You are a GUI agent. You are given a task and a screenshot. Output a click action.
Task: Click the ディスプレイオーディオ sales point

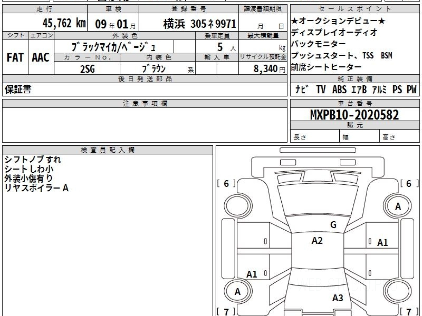[334, 32]
